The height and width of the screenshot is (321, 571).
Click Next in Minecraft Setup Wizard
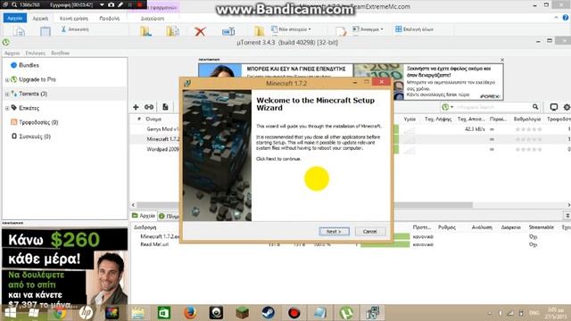334,232
